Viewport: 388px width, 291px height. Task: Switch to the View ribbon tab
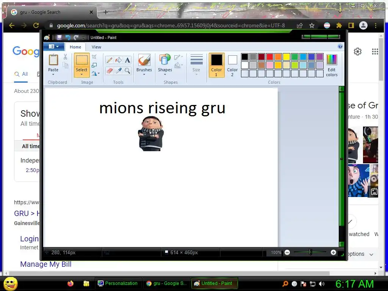(96, 47)
